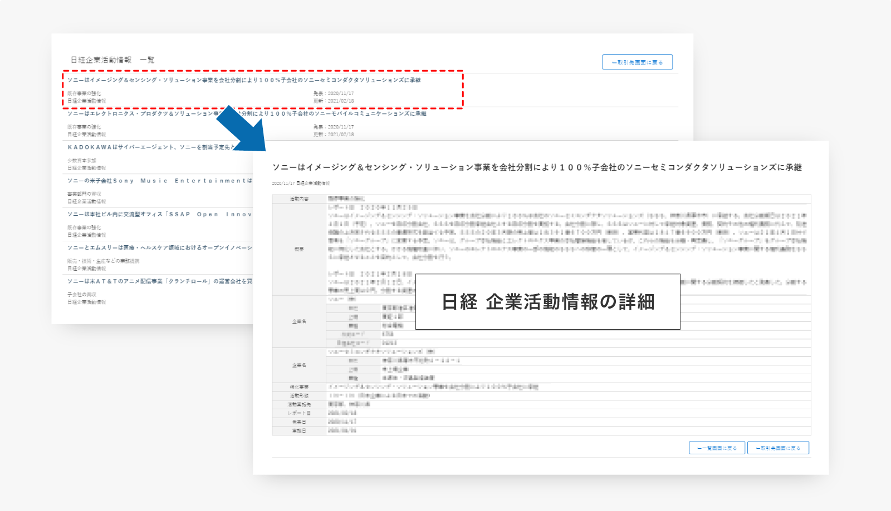Click the 活動形態 row header
This screenshot has height=511, width=891.
pyautogui.click(x=299, y=395)
